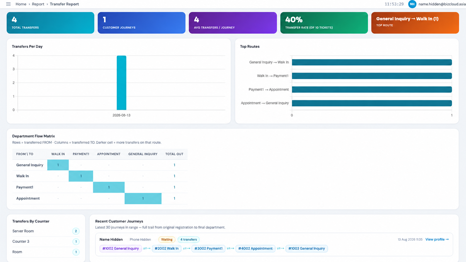
Task: Click the NH user avatar
Action: pos(412,4)
